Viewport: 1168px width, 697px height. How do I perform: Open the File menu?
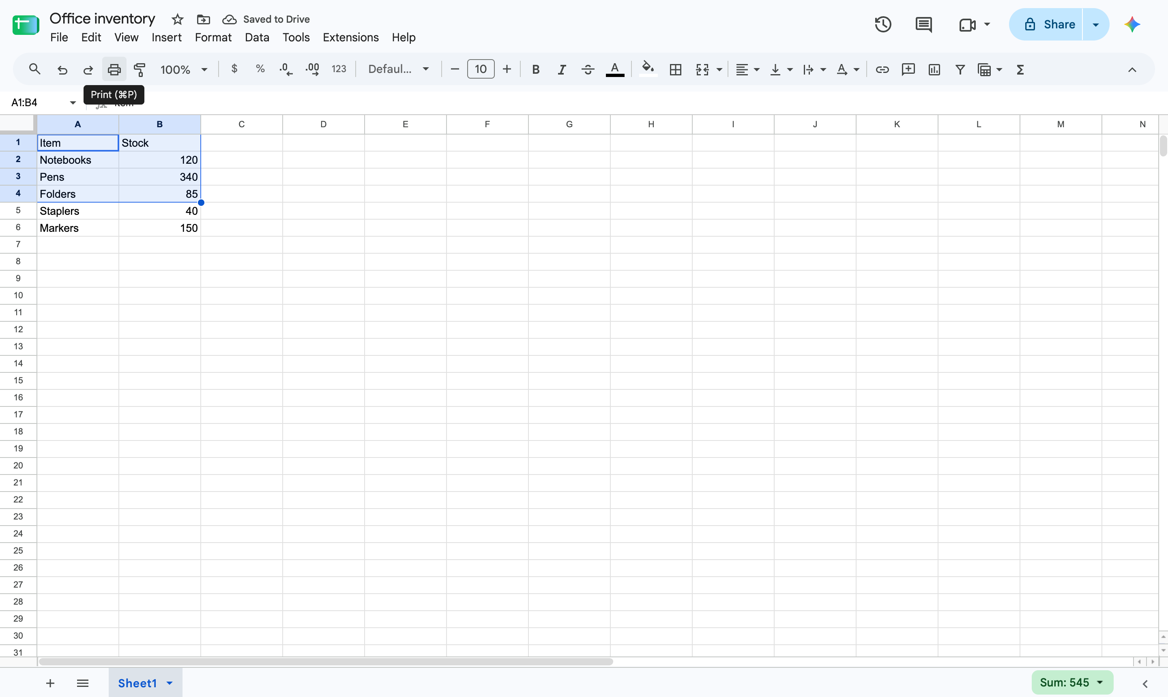click(x=59, y=37)
